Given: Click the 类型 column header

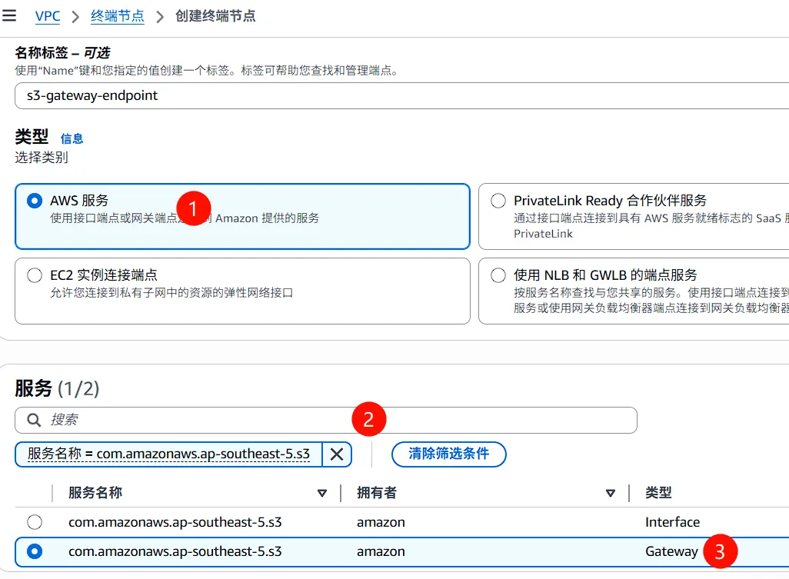Looking at the screenshot, I should tap(658, 493).
